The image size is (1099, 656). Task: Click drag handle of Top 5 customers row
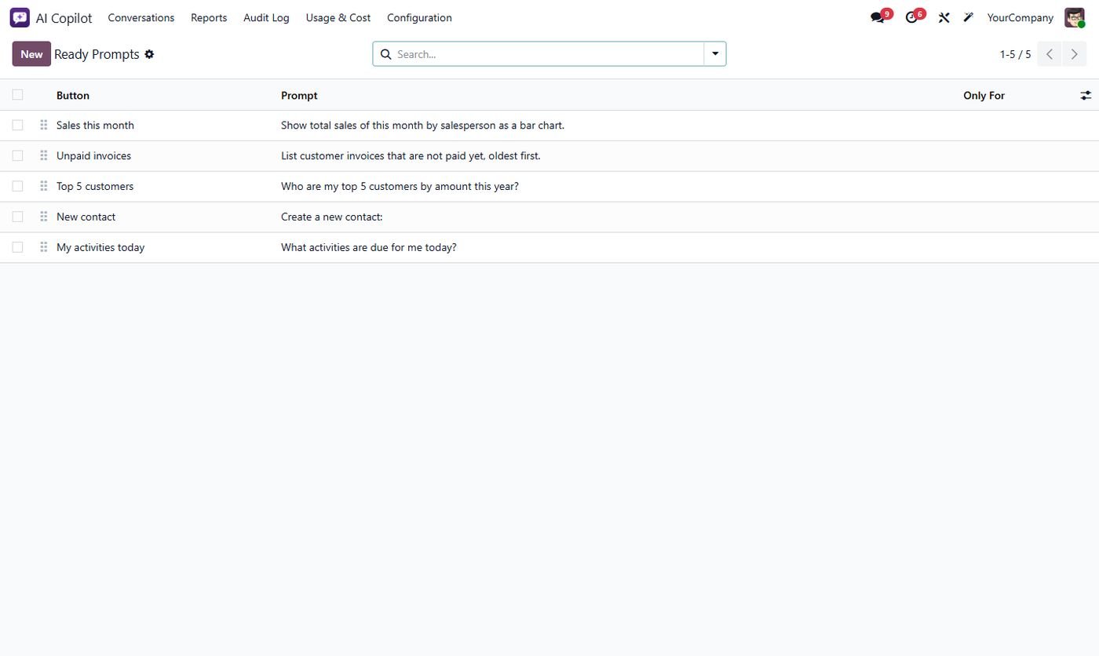[44, 186]
